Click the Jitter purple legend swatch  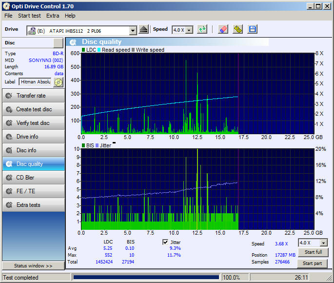(97, 145)
